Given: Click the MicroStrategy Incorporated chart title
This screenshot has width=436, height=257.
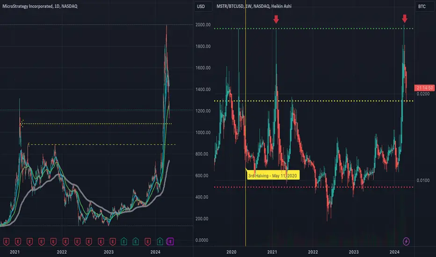Looking at the screenshot, I should [x=40, y=6].
